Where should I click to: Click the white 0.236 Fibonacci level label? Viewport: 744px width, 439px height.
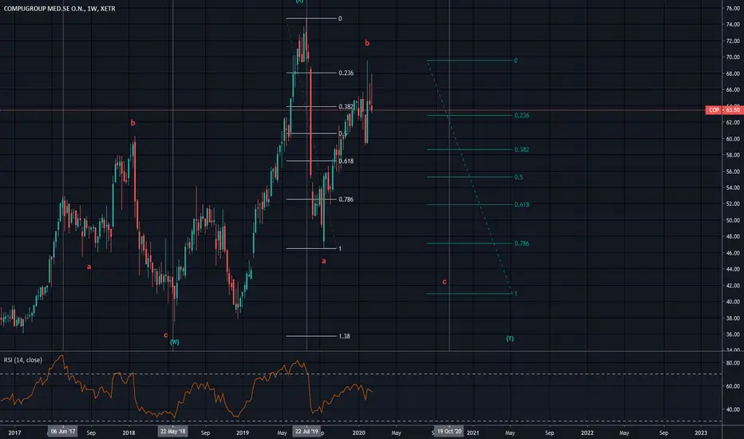pos(346,73)
